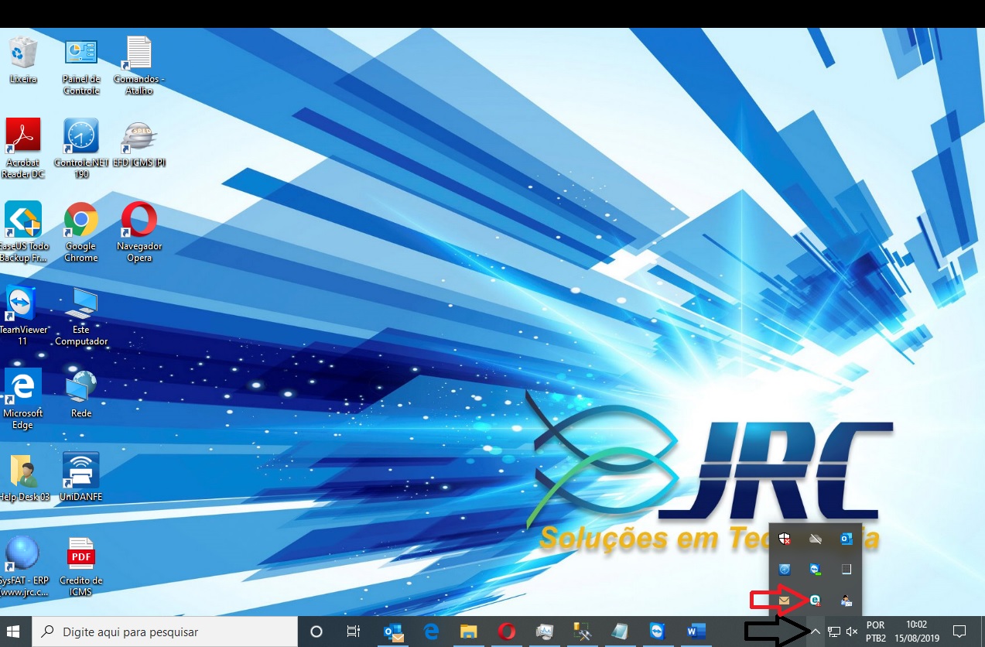
Task: Collapse the hidden tray icons chevron
Action: point(816,632)
